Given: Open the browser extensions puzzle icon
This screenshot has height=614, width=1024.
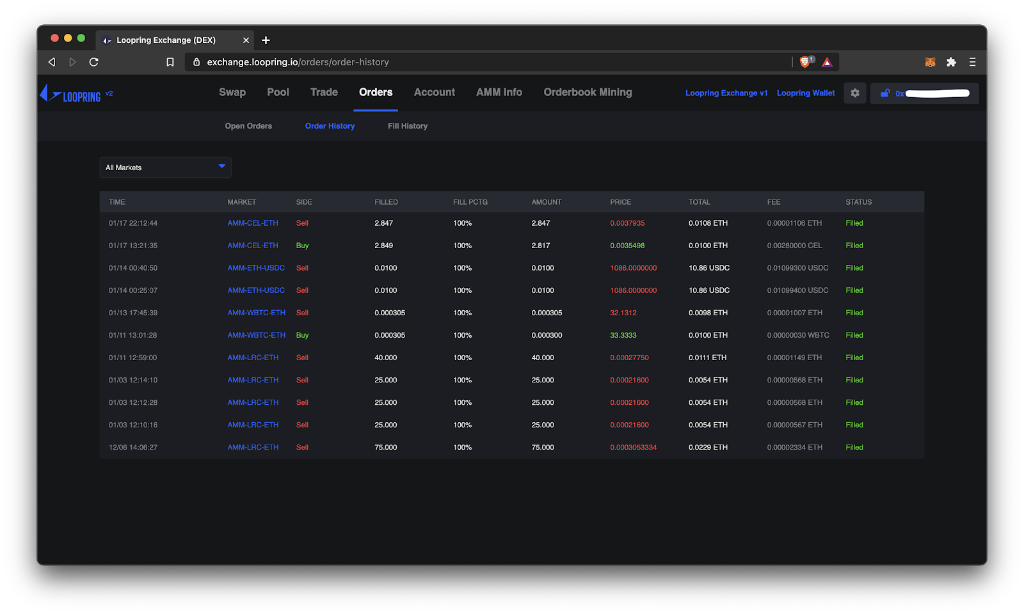Looking at the screenshot, I should 951,62.
